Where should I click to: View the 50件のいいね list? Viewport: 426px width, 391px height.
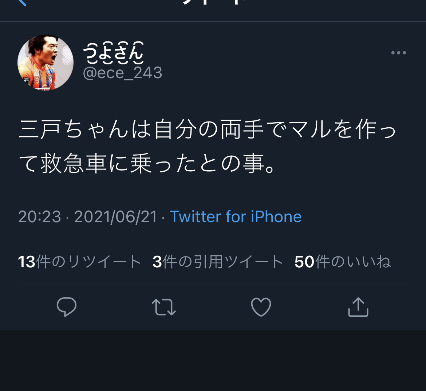(x=343, y=262)
